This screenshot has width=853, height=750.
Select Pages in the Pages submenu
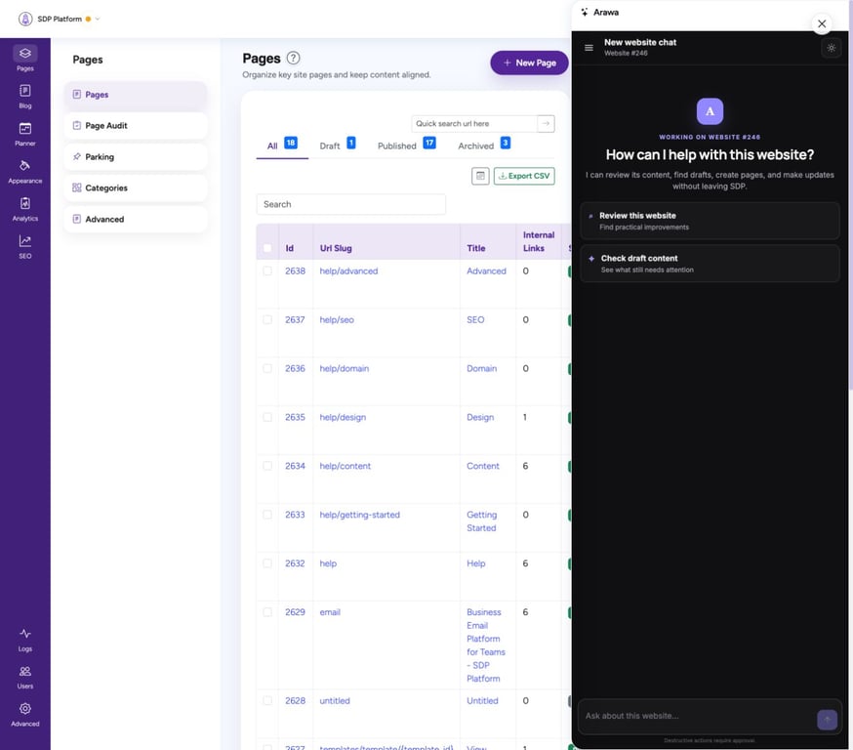136,95
